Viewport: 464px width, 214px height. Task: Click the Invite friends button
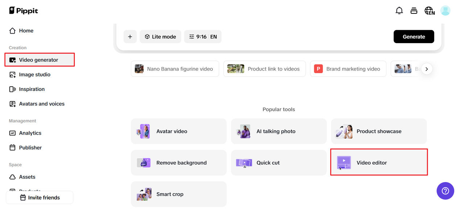coord(40,198)
